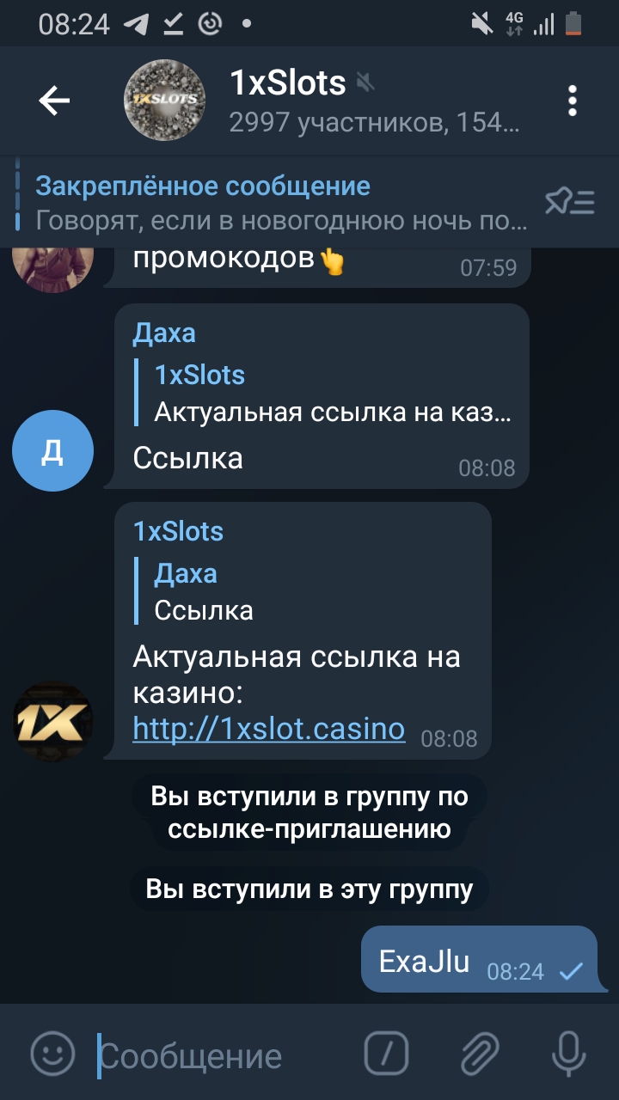Viewport: 619px width, 1100px height.
Task: Tap the 1xSlots chat title in header
Action: click(287, 83)
